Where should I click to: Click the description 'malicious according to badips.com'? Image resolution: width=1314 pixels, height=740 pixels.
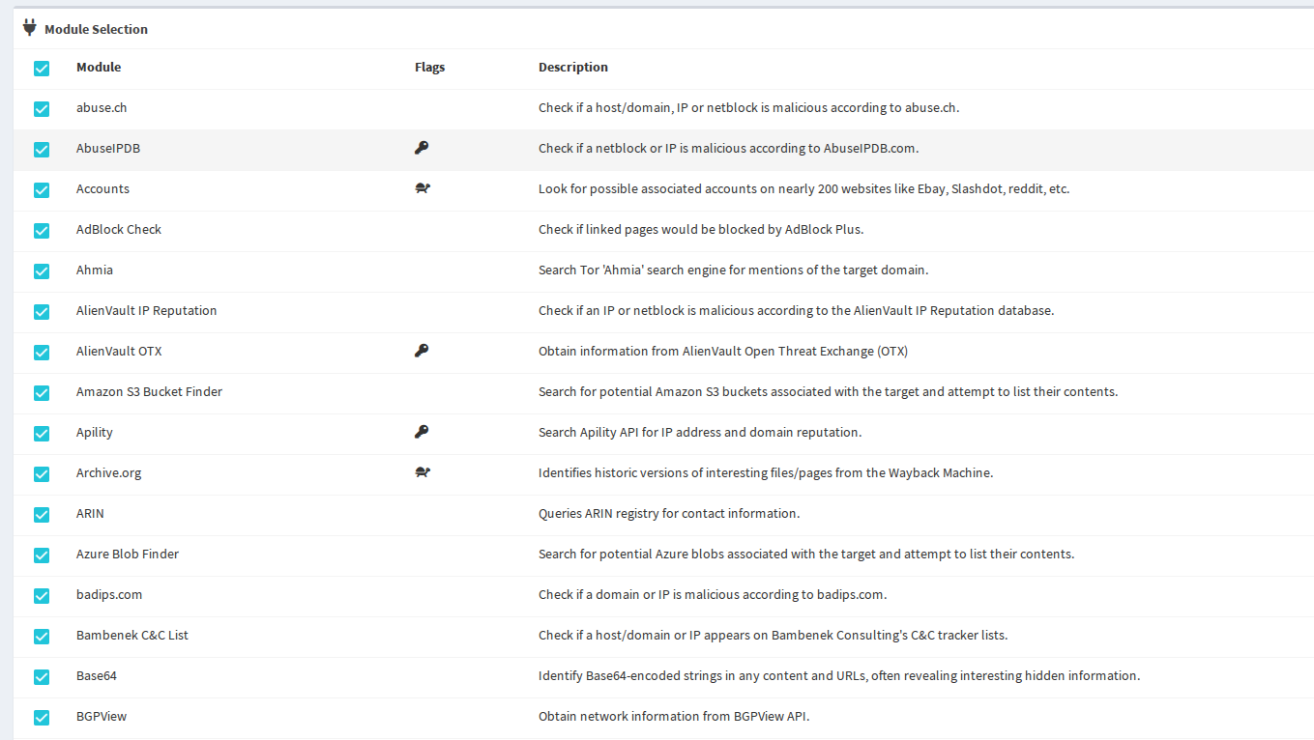coord(713,594)
